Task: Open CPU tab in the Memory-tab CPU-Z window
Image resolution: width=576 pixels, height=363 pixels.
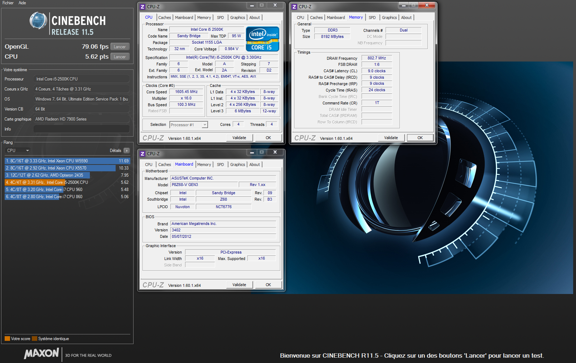Action: tap(300, 18)
